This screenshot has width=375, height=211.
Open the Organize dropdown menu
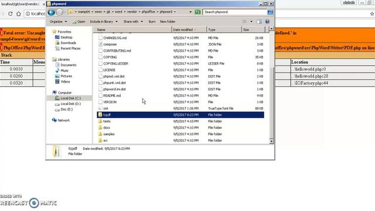pyautogui.click(x=59, y=22)
